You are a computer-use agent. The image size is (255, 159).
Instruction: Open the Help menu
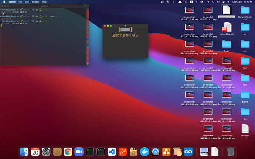44,2
